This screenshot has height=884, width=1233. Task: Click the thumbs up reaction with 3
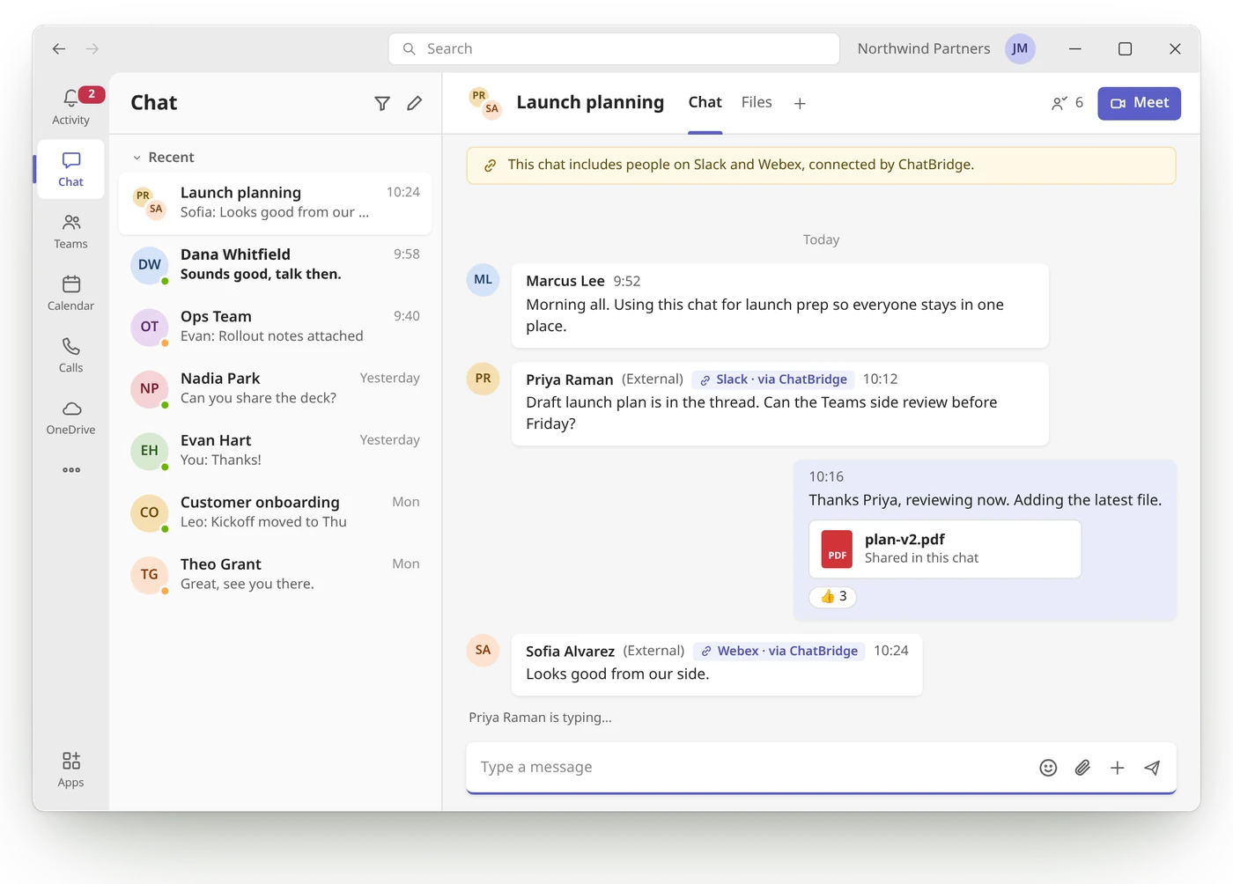point(833,597)
